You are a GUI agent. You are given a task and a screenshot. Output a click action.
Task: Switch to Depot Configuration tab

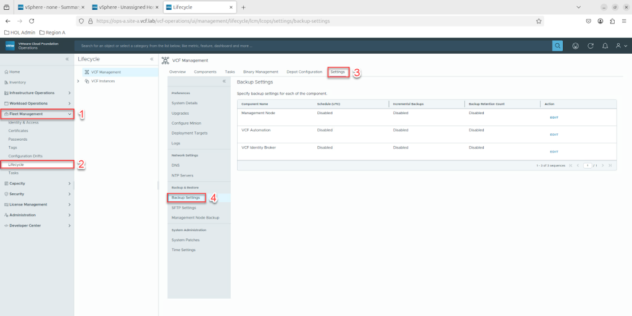(x=304, y=72)
